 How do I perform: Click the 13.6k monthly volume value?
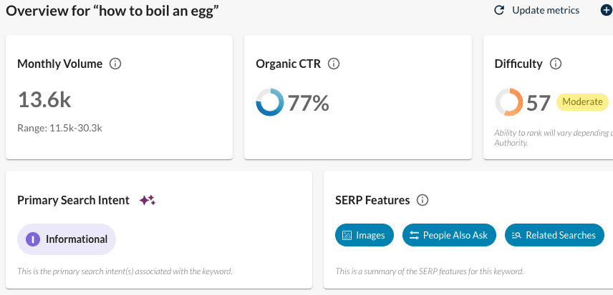pyautogui.click(x=44, y=101)
